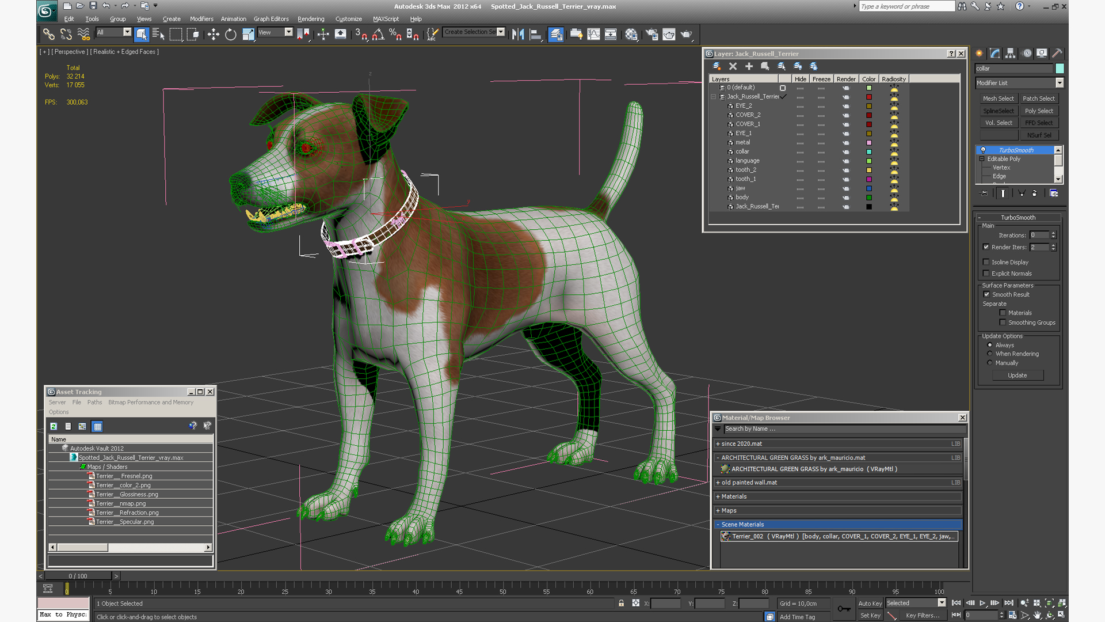Toggle TurboSmooth modifier lightbulb
Image resolution: width=1105 pixels, height=622 pixels.
(983, 150)
